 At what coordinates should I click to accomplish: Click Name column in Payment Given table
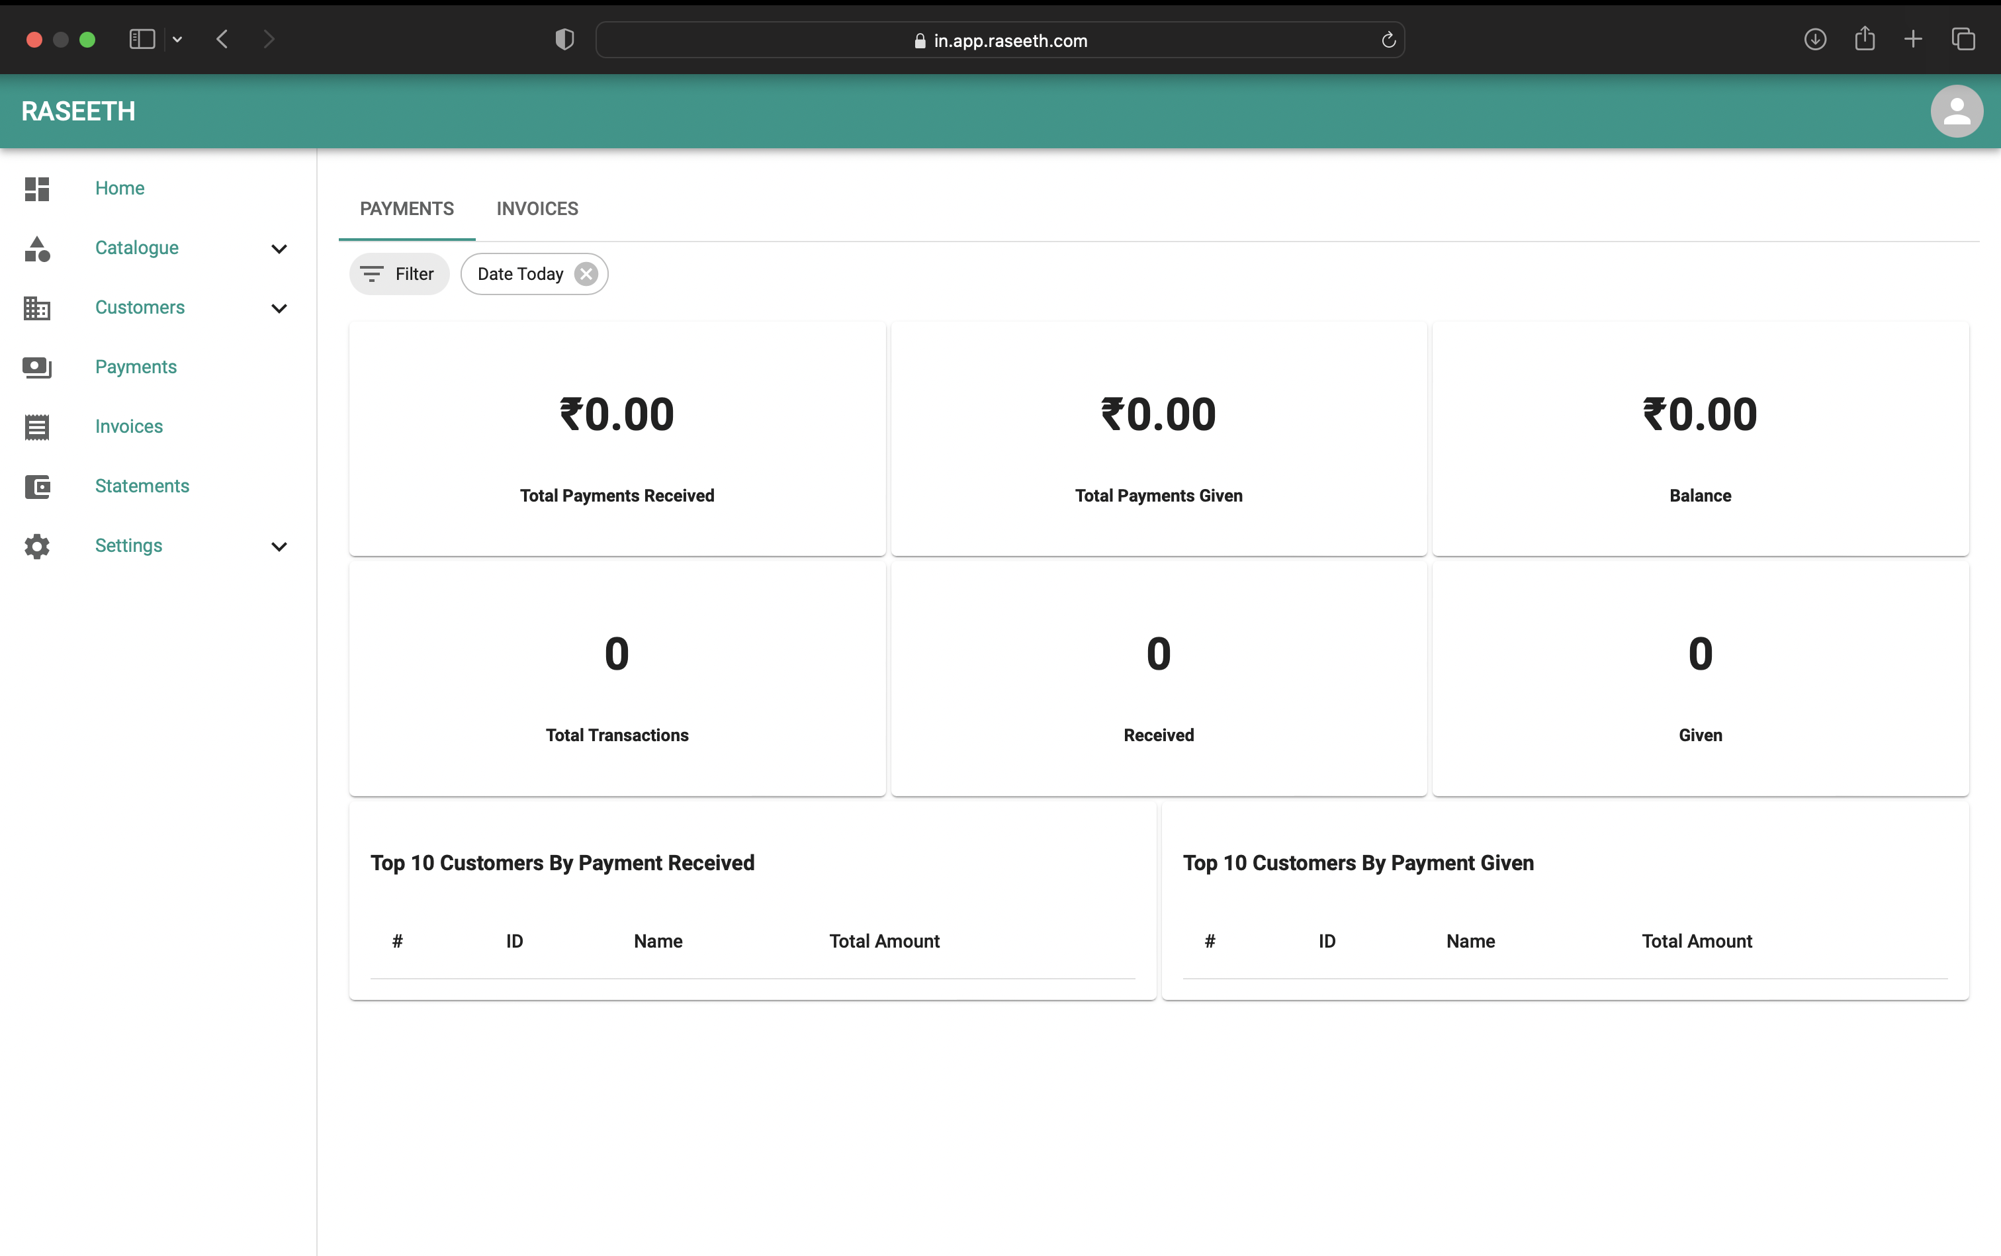(1470, 941)
